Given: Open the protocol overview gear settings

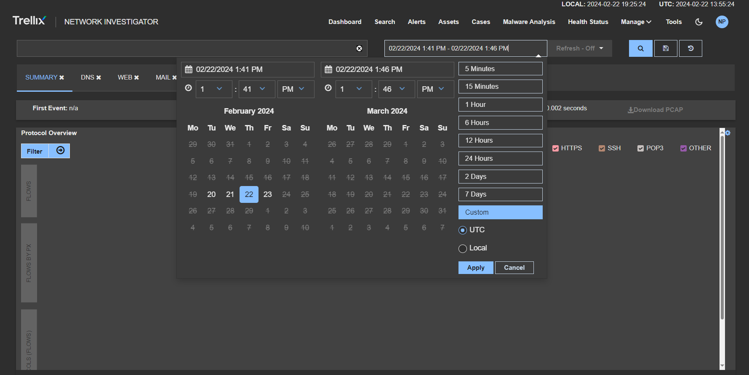Looking at the screenshot, I should (728, 133).
